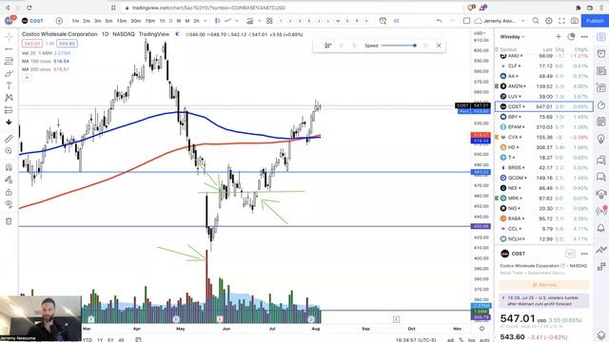Toggle lock all drawing tools

(x=9, y=192)
